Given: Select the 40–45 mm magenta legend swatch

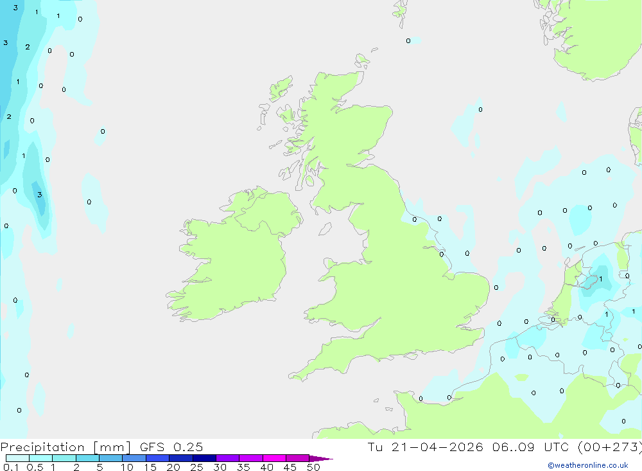Looking at the screenshot, I should click(274, 458).
